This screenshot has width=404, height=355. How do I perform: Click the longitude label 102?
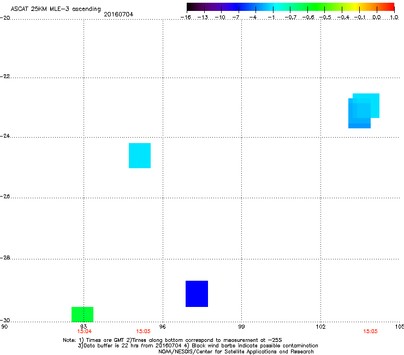tap(320, 327)
